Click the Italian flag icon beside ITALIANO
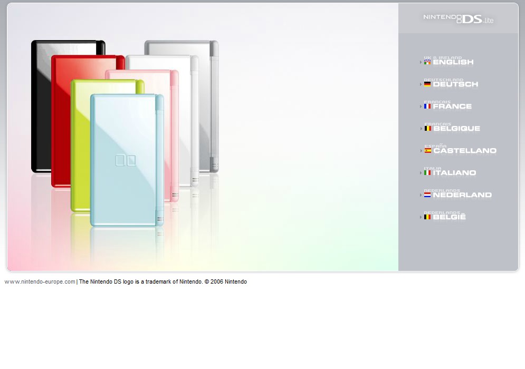The width and height of the screenshot is (525, 369). click(427, 172)
